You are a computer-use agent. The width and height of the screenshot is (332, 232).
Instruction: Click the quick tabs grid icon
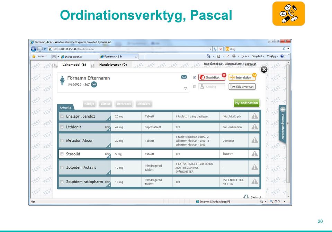click(54, 56)
